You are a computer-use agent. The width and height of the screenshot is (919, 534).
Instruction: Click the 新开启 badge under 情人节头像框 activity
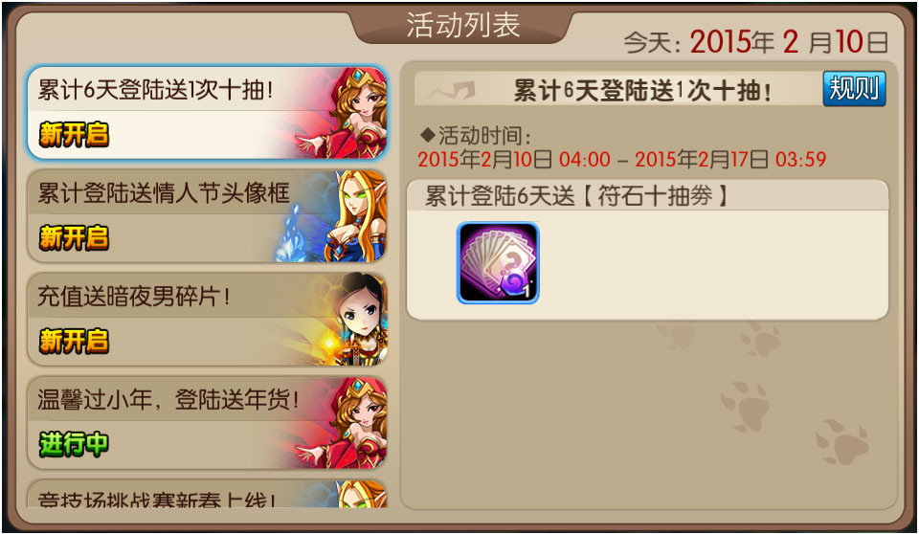pos(74,238)
